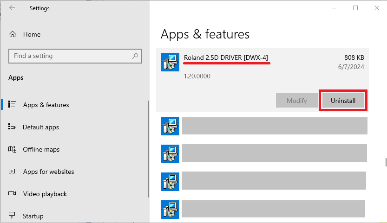The width and height of the screenshot is (387, 223).
Task: Open Default apps settings
Action: tap(41, 127)
